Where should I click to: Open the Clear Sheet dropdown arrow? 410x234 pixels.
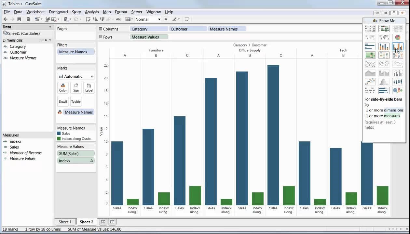pos(58,19)
